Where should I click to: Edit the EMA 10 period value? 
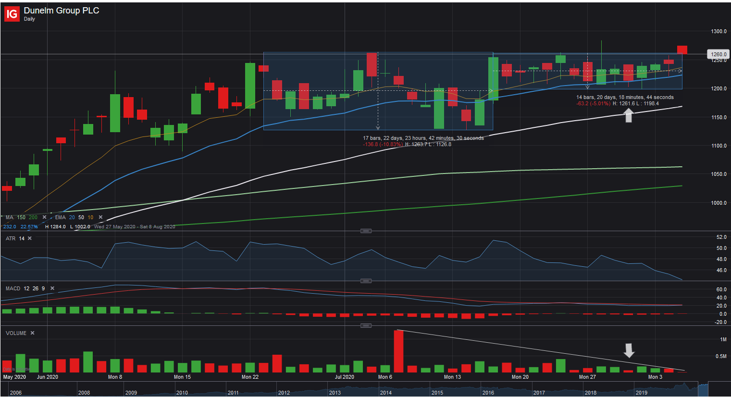pos(90,217)
